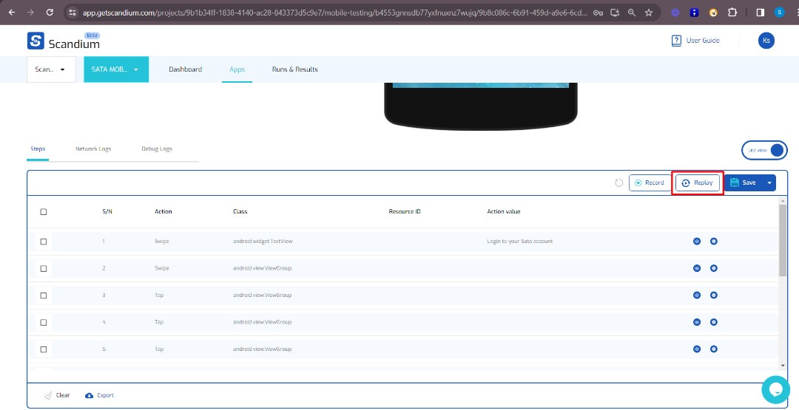The image size is (799, 410).
Task: Click the Resource ID column header
Action: tap(405, 211)
